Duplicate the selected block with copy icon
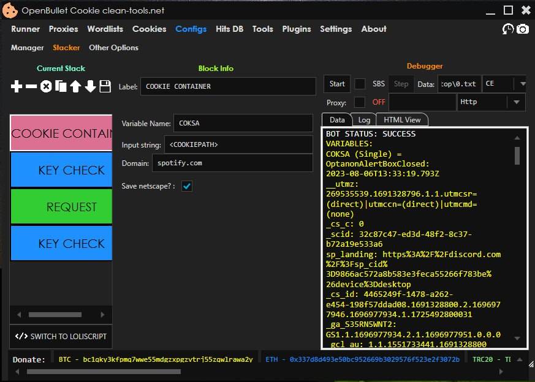 (x=61, y=86)
